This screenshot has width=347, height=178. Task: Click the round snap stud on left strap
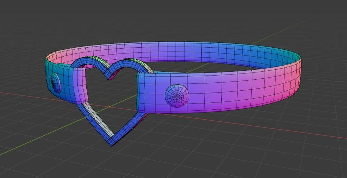click(56, 83)
